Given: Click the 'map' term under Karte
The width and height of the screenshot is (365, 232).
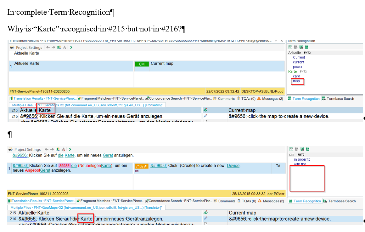Looking at the screenshot, I should tap(296, 81).
